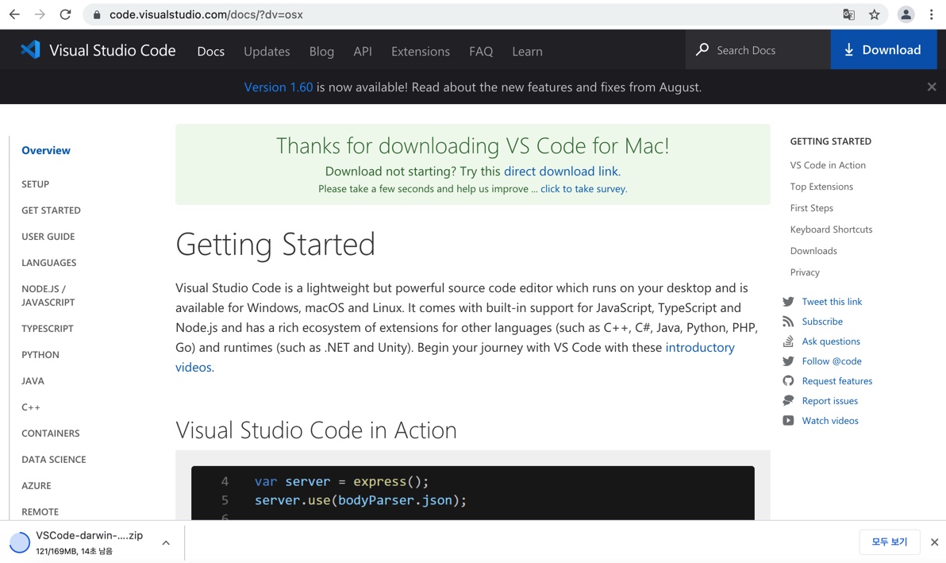Open the Updates nav tab
This screenshot has width=946, height=563.
pos(267,52)
